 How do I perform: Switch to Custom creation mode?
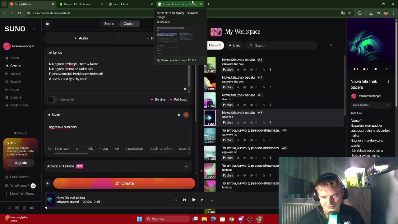tap(130, 24)
